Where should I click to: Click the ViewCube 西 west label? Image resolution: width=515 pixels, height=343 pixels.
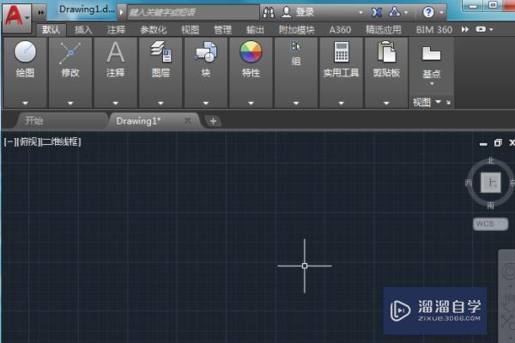click(469, 183)
